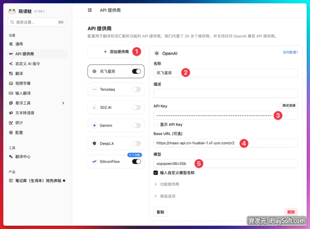The image size is (310, 229).
Task: Click the 复制 button
Action: [x=160, y=212]
